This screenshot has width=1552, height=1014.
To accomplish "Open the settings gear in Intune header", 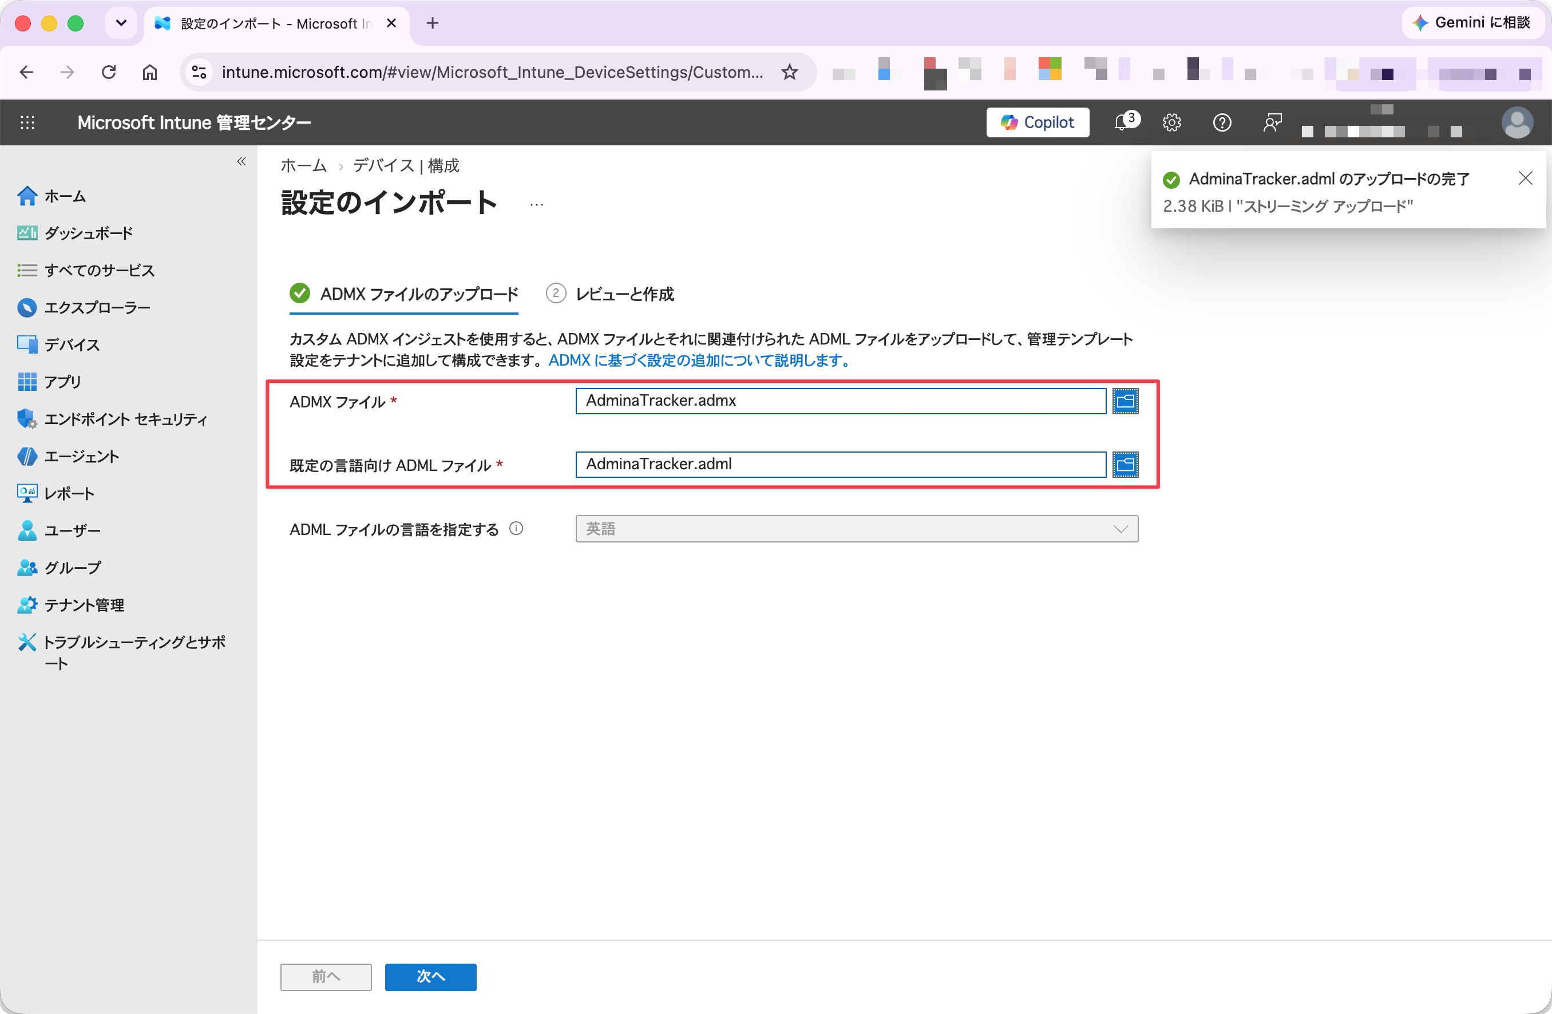I will tap(1172, 122).
